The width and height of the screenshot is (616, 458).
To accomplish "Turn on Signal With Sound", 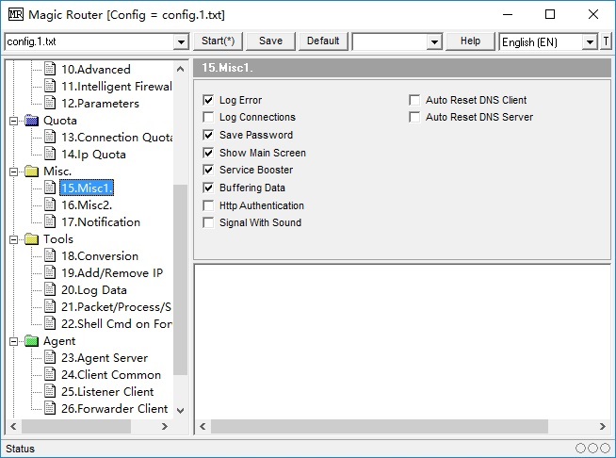I will (x=209, y=223).
